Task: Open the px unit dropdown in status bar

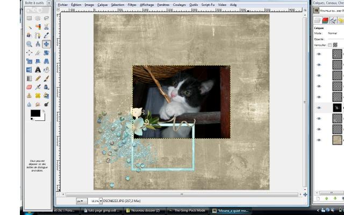Action: 81,201
